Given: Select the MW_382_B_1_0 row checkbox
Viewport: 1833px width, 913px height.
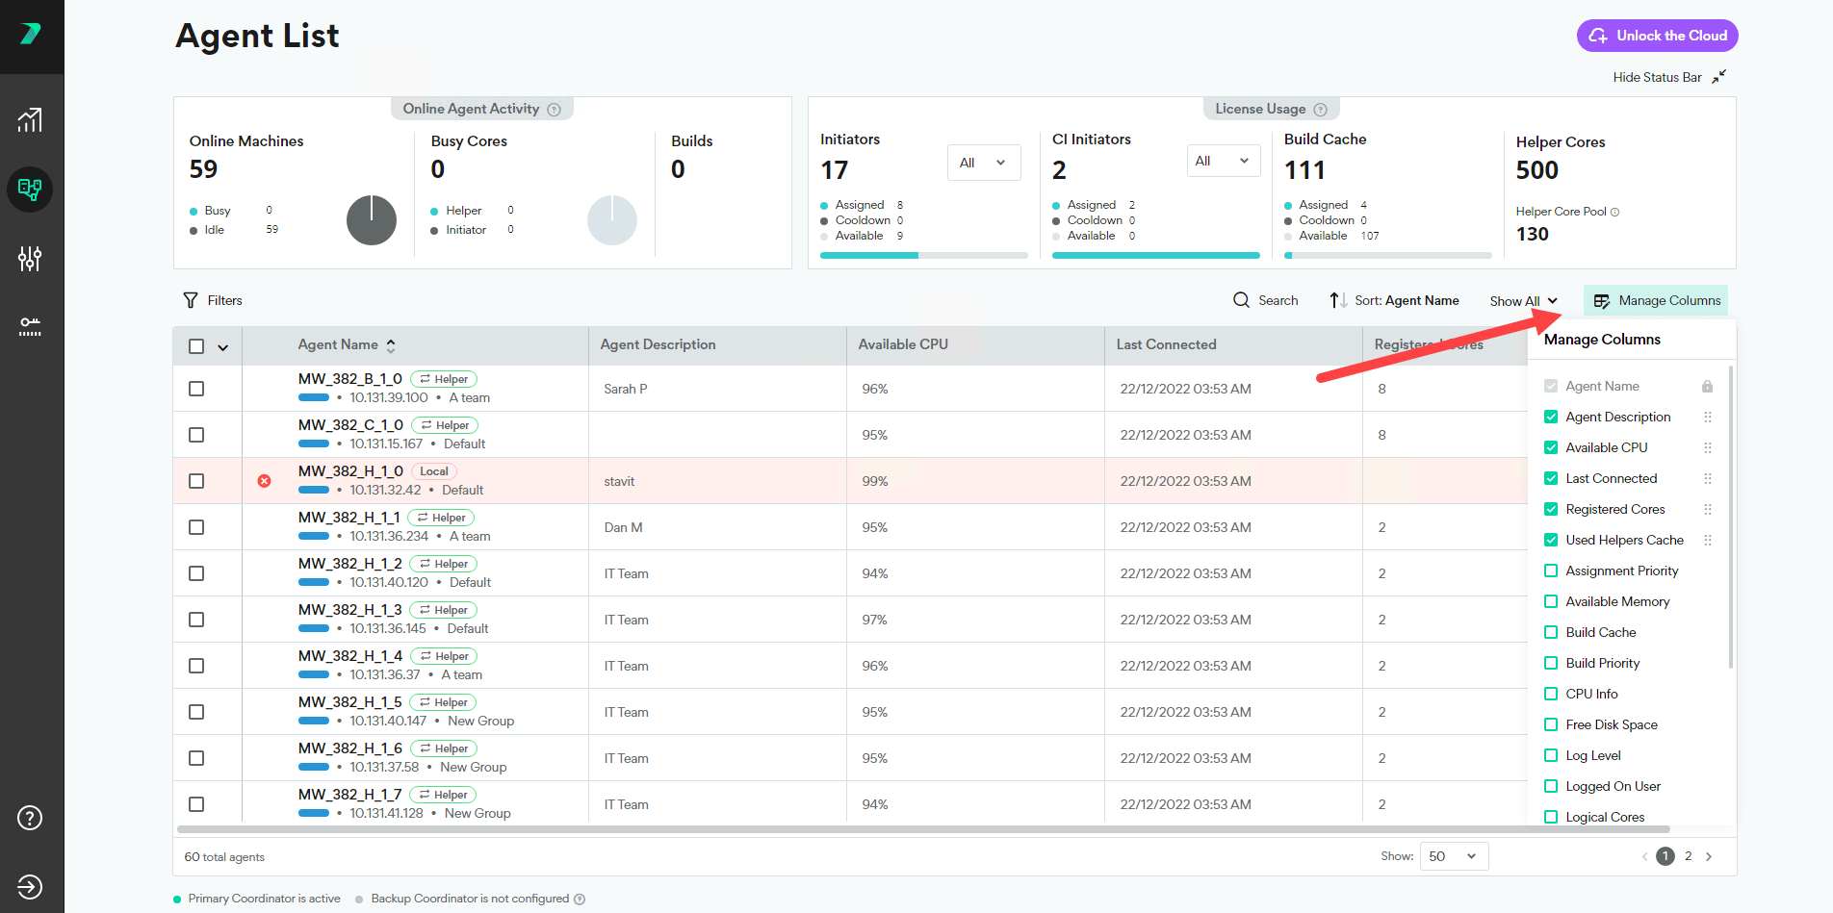Looking at the screenshot, I should 196,389.
